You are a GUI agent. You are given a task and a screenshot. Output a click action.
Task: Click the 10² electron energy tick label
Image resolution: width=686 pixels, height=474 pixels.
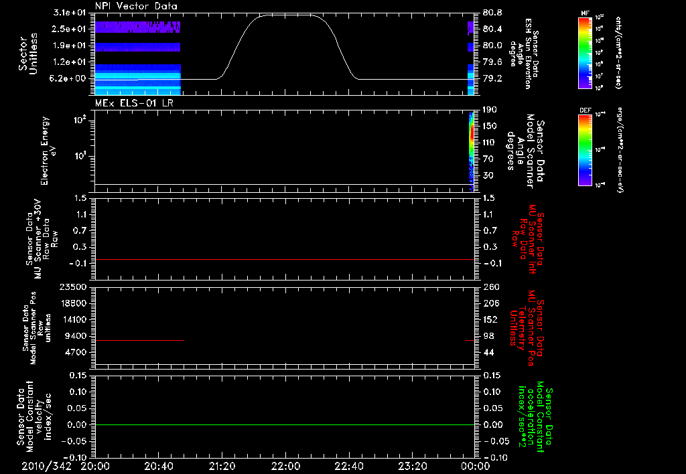point(79,120)
